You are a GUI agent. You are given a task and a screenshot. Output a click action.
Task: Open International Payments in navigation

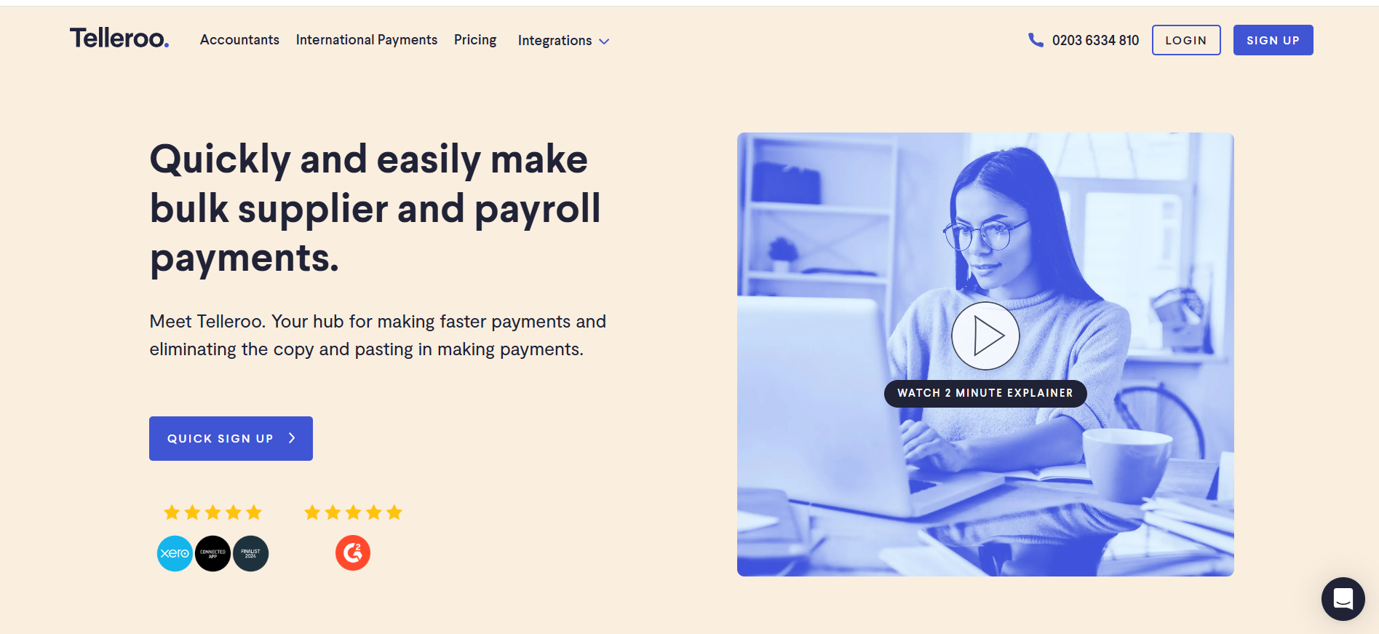click(367, 40)
